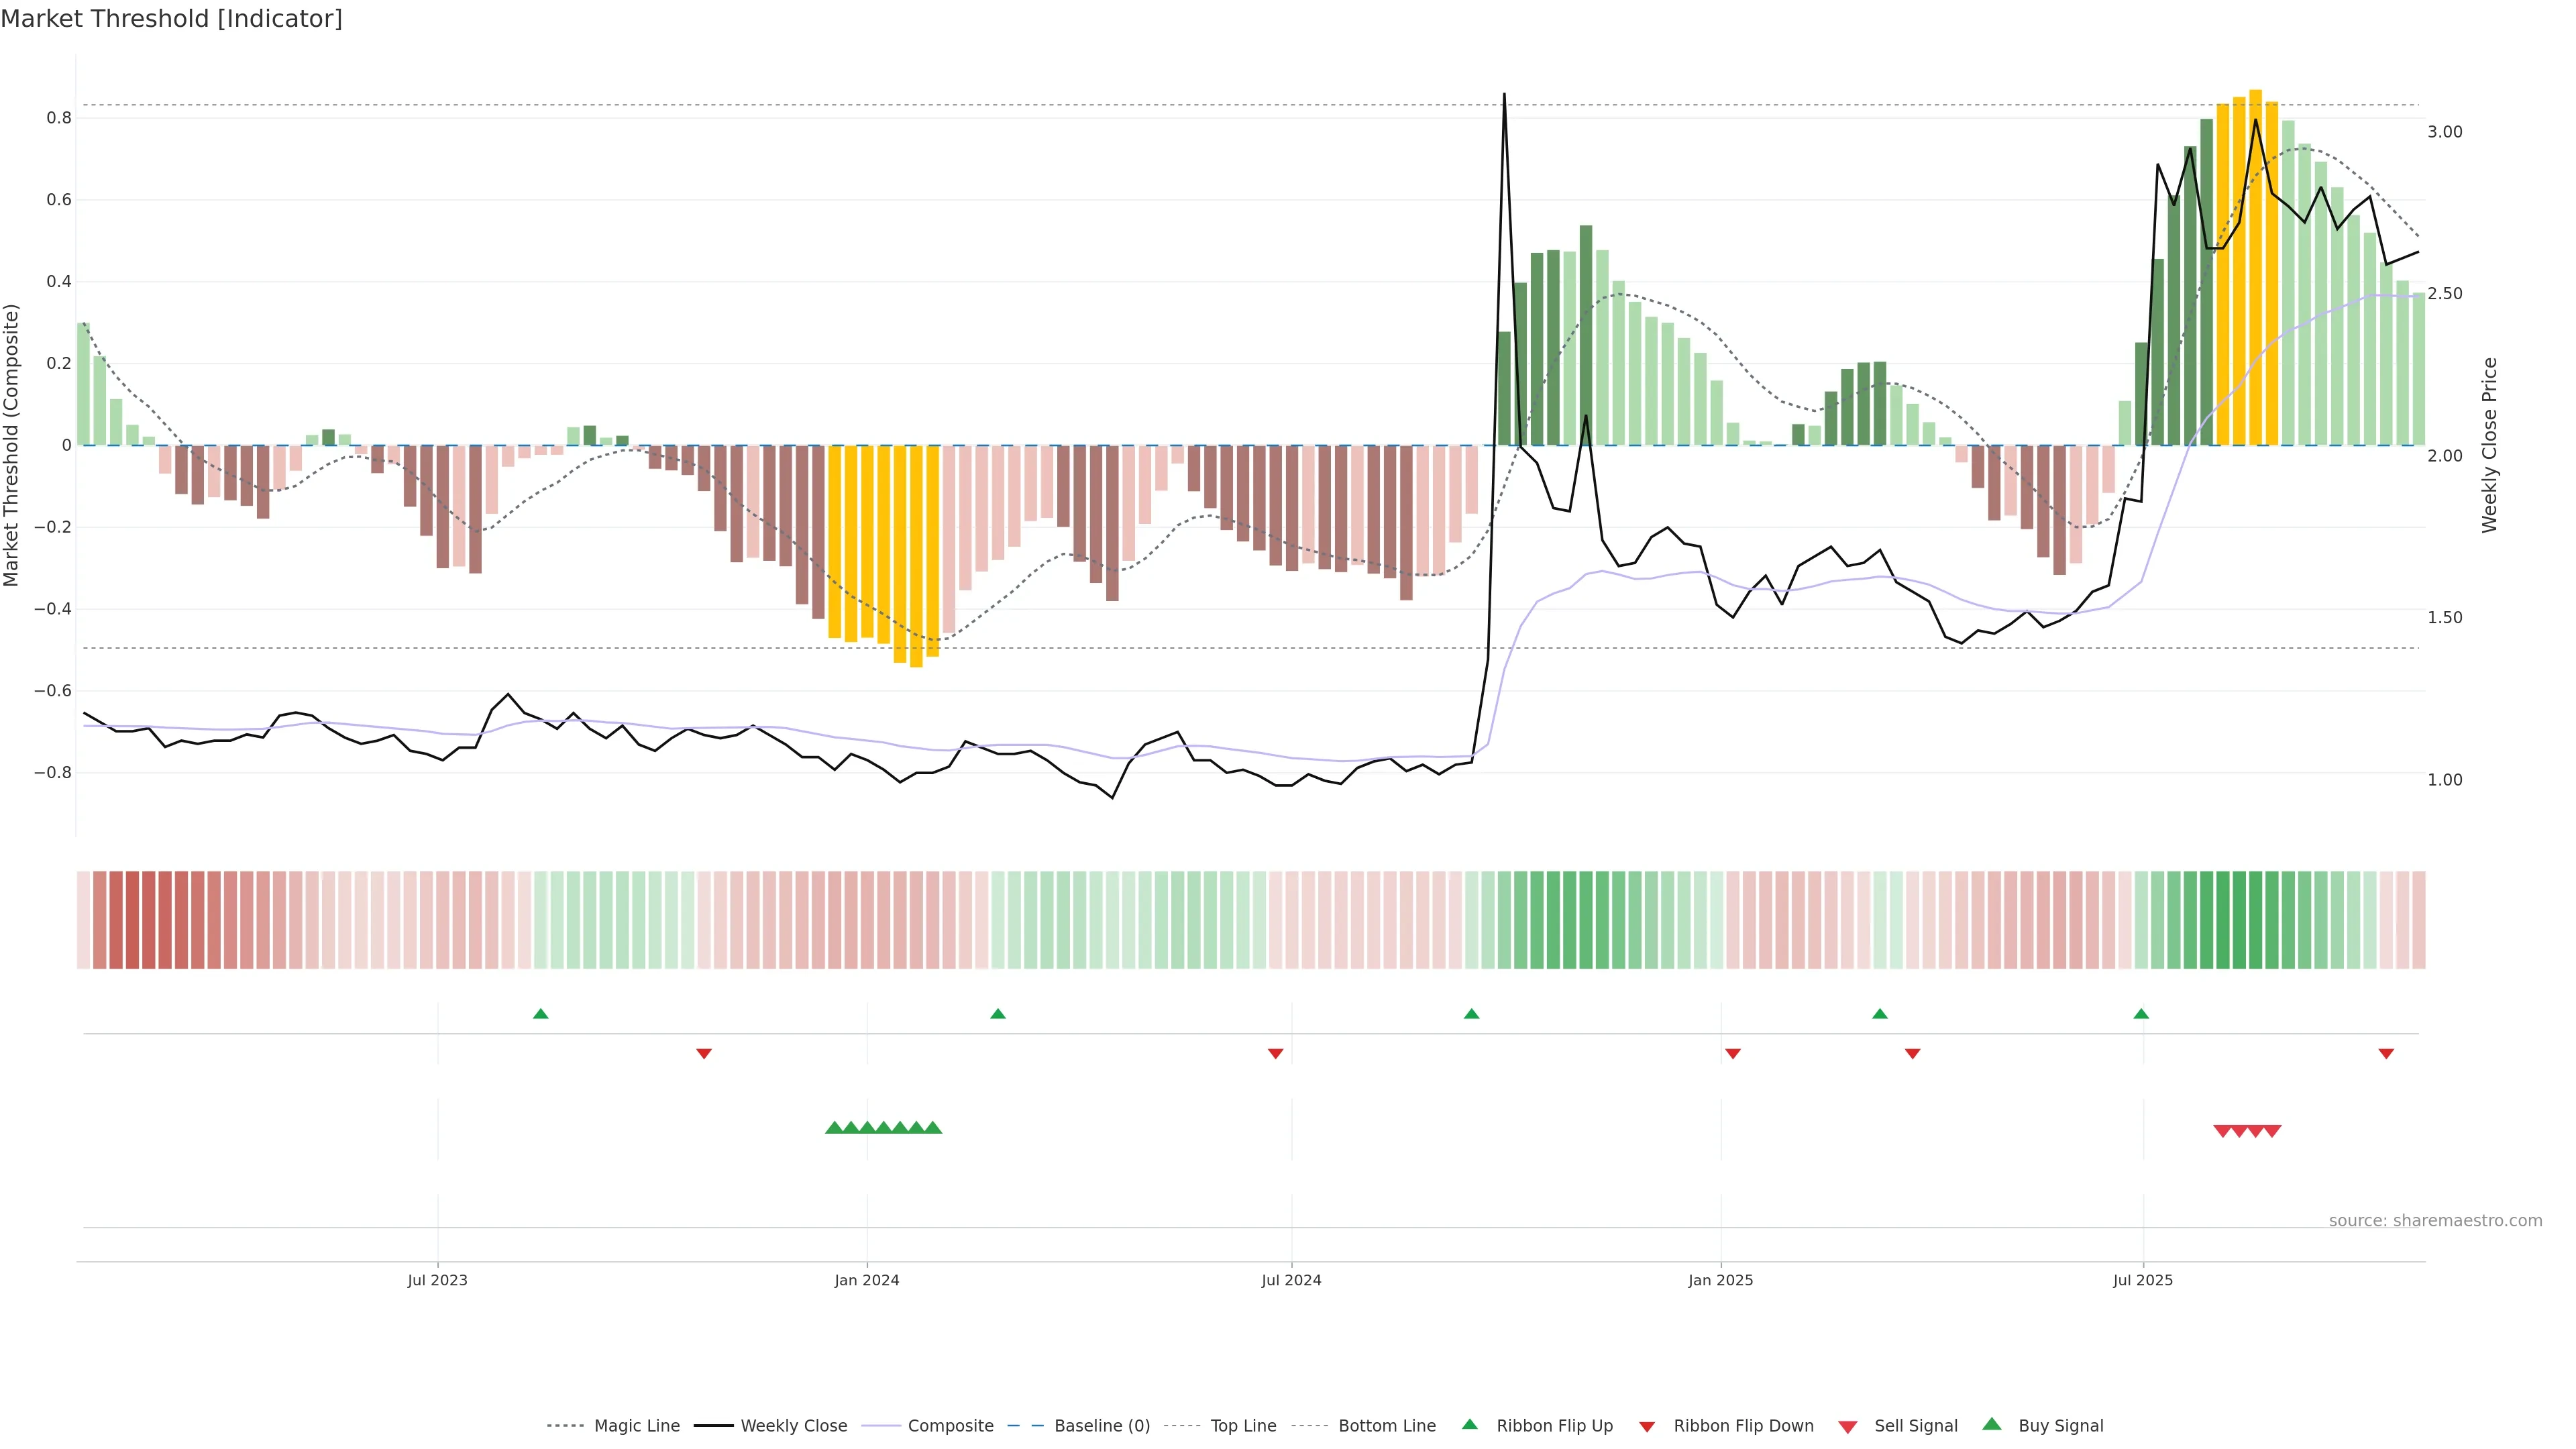Click the source: sharemaestro.com text
Image resolution: width=2576 pixels, height=1449 pixels.
click(2435, 1220)
